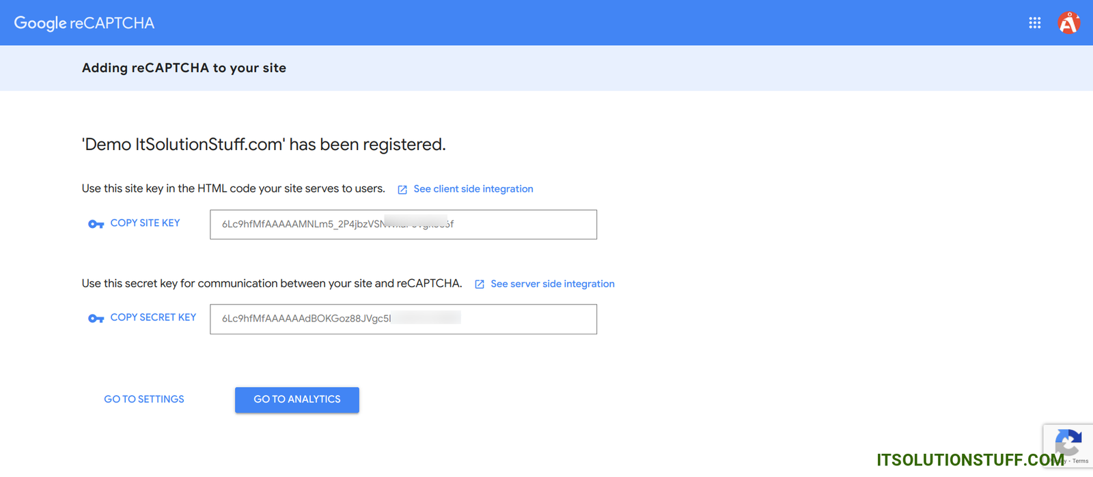Click the ITSOLUTIONSTUFF.COM watermark text

click(970, 460)
